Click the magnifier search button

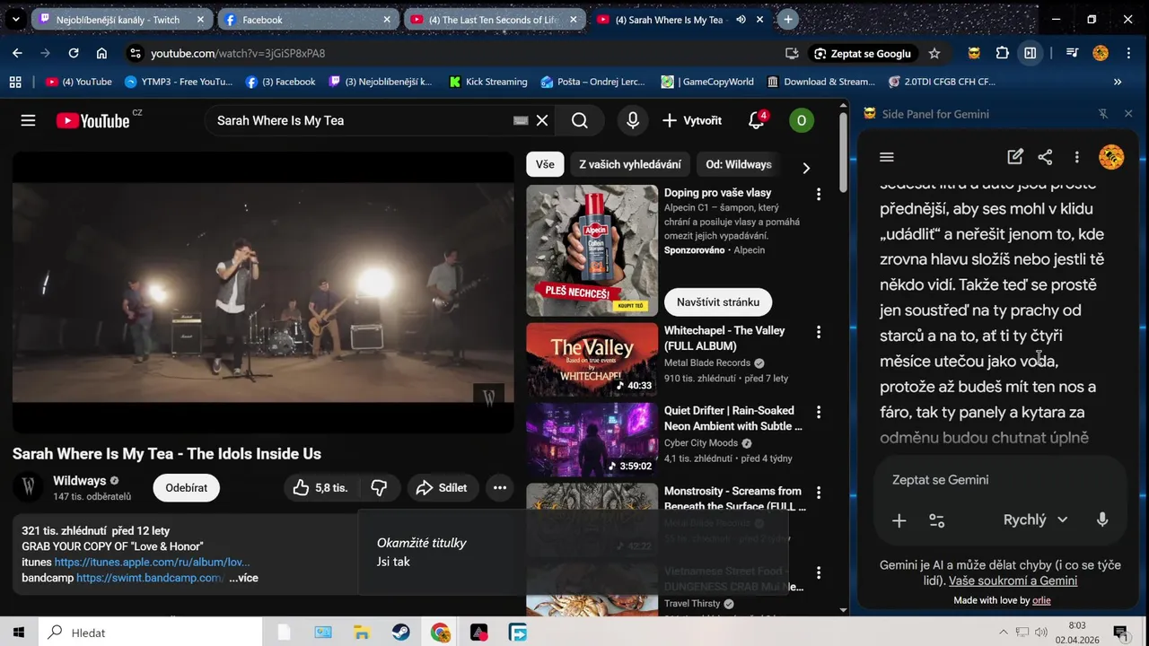pos(580,120)
